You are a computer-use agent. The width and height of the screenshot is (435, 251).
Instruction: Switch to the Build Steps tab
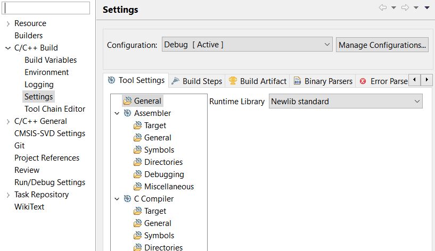click(202, 81)
